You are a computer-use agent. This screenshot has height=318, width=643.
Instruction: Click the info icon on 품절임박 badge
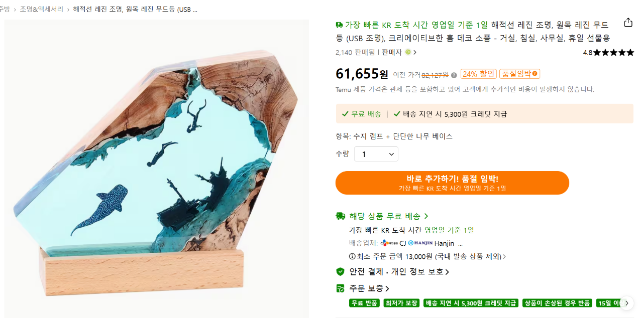coord(535,74)
